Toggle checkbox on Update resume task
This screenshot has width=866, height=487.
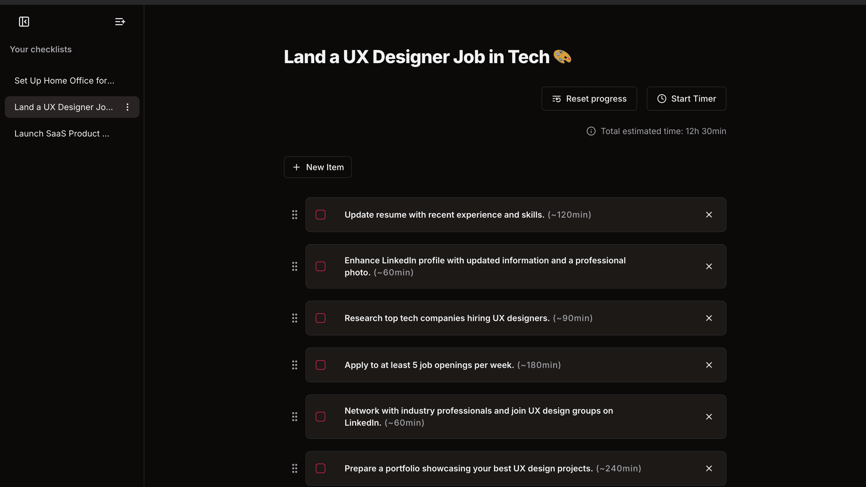(x=321, y=215)
